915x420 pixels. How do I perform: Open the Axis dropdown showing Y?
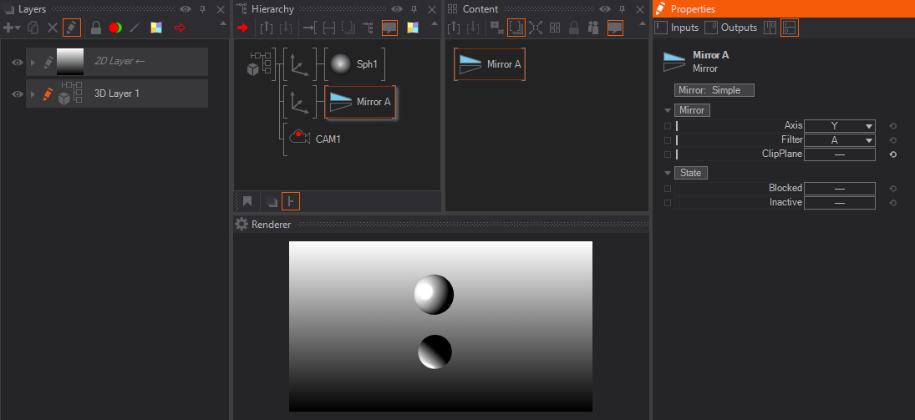(839, 126)
